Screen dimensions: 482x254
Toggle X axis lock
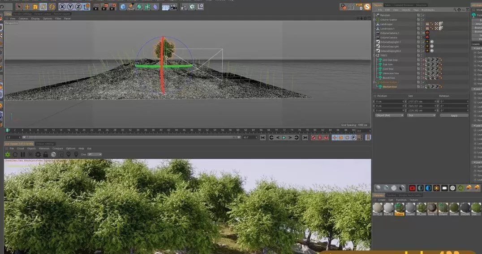63,7
